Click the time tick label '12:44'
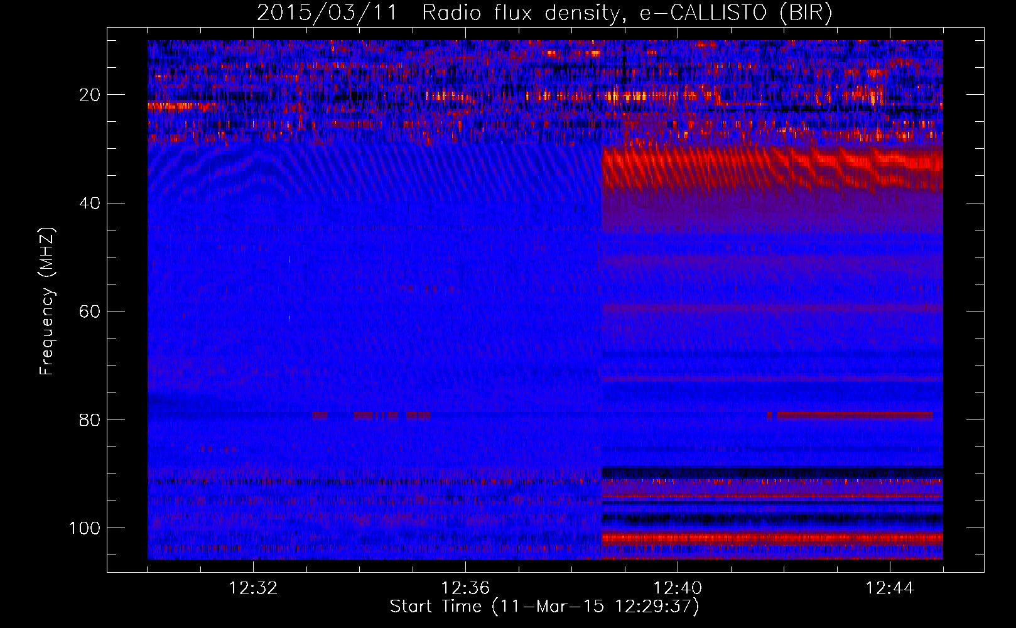 click(x=890, y=588)
